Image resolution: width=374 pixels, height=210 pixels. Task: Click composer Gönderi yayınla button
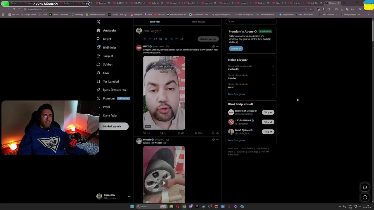click(208, 39)
